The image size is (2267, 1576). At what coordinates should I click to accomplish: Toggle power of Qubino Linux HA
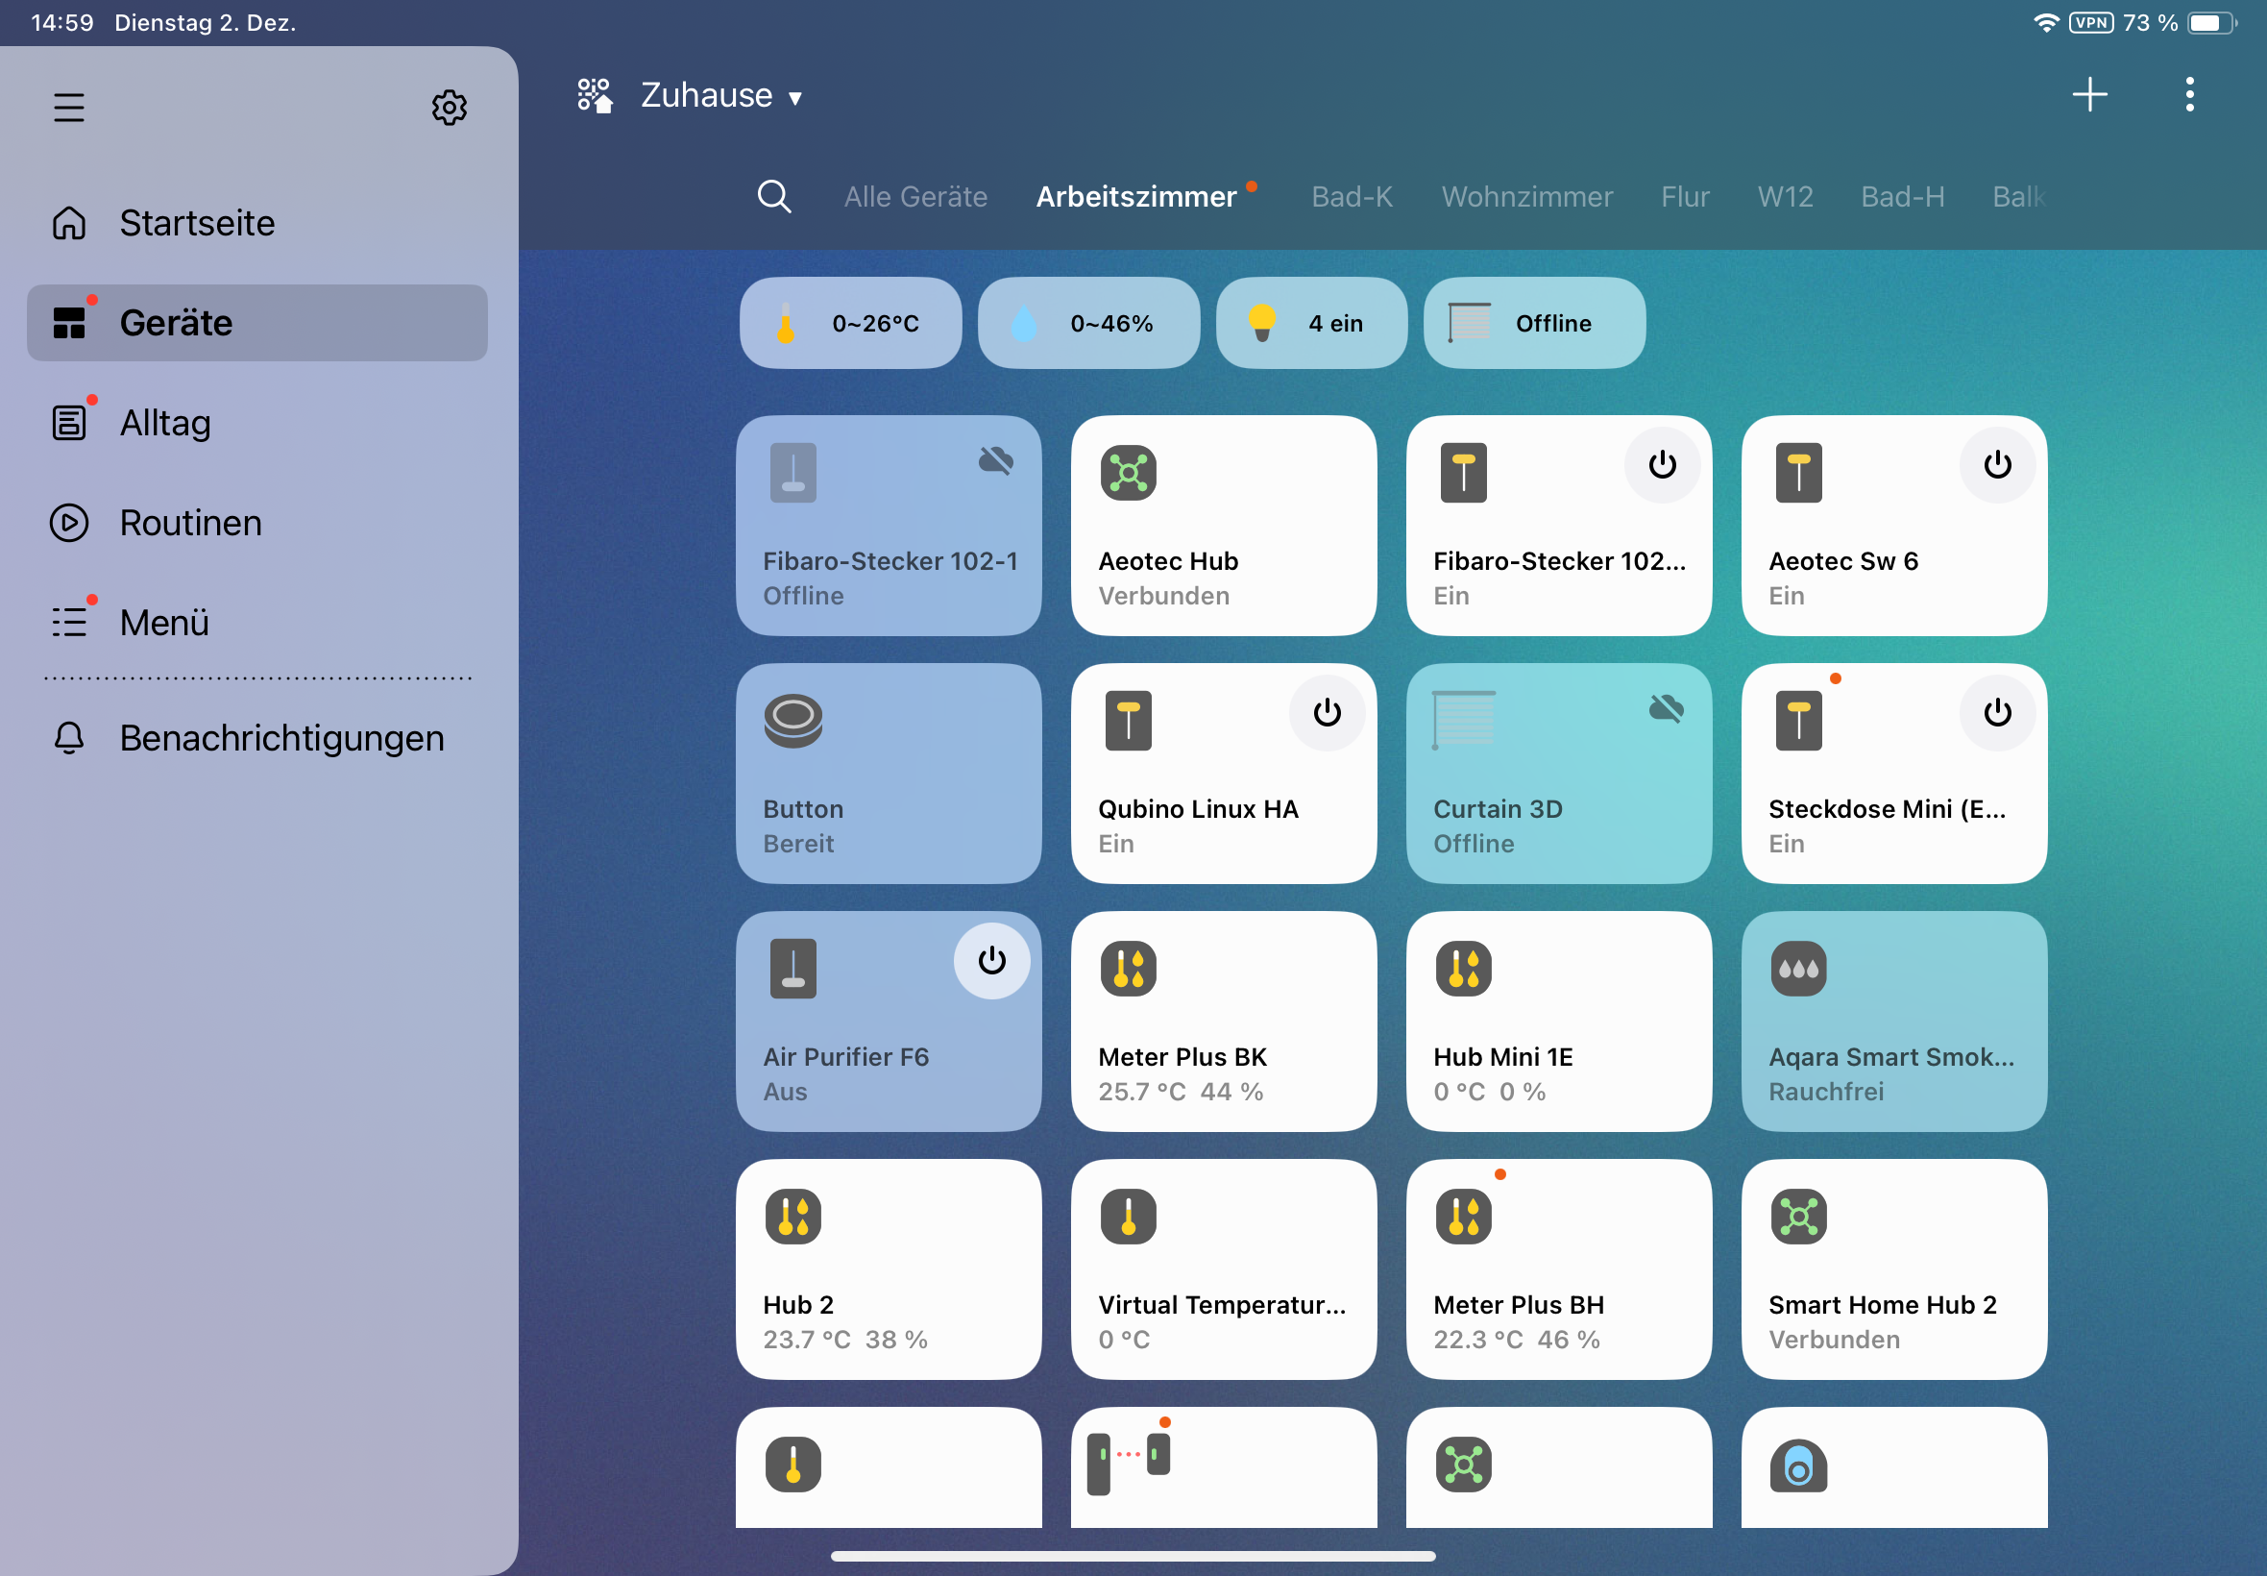click(x=1327, y=713)
